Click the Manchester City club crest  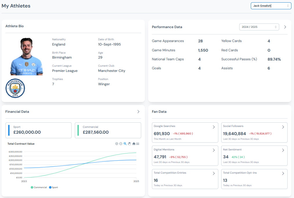click(15, 88)
